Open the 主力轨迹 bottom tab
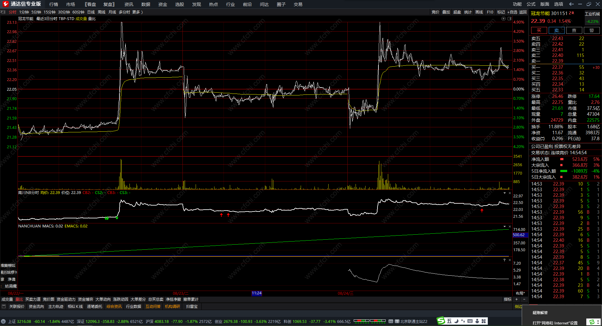Image resolution: width=602 pixels, height=326 pixels. [56, 306]
